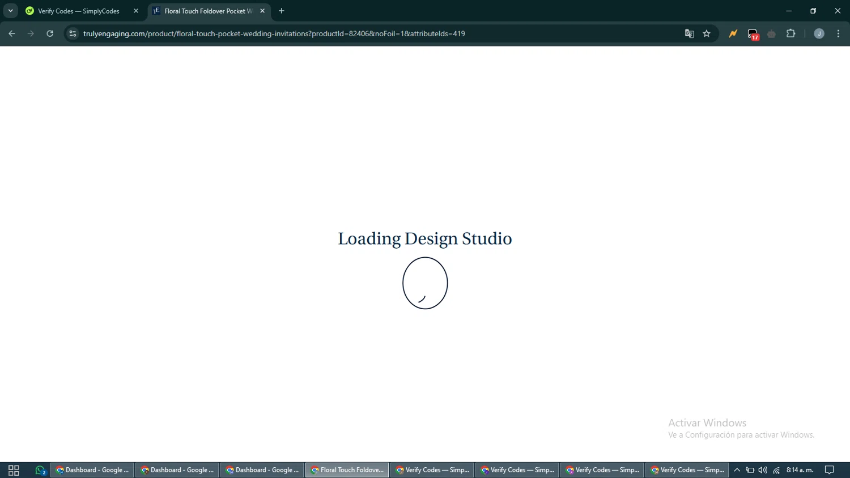Close the Floral Touch Foldover Pocket tab
Image resolution: width=850 pixels, height=478 pixels.
point(262,11)
